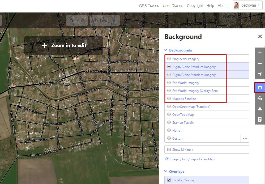Click the 'Улица 19 Февраля' street label
This screenshot has width=265, height=184.
(x=100, y=127)
